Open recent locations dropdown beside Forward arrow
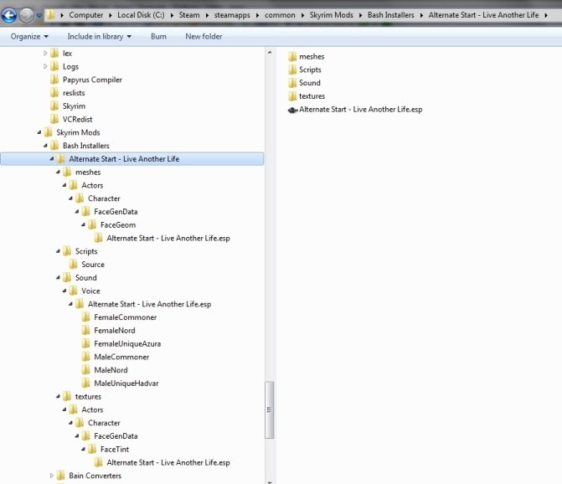Screen dimensions: 562x484 39,15
